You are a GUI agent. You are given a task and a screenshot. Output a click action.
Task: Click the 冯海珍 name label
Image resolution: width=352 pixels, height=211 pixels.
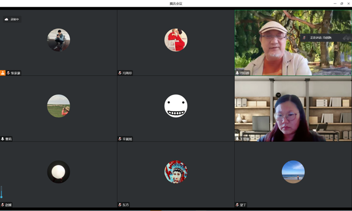[x=127, y=73]
